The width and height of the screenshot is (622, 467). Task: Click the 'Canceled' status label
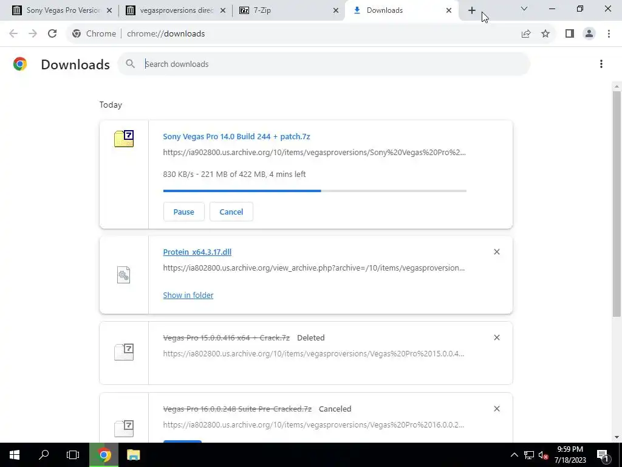point(335,409)
